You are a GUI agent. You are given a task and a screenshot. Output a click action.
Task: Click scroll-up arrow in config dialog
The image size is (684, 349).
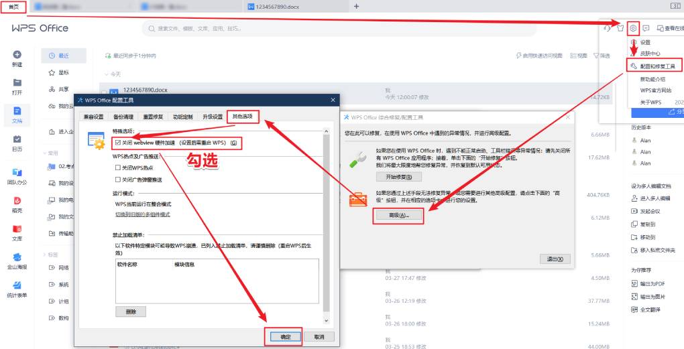(x=327, y=131)
